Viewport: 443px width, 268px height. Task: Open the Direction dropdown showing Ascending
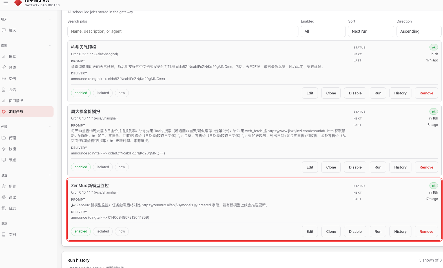[x=419, y=31]
